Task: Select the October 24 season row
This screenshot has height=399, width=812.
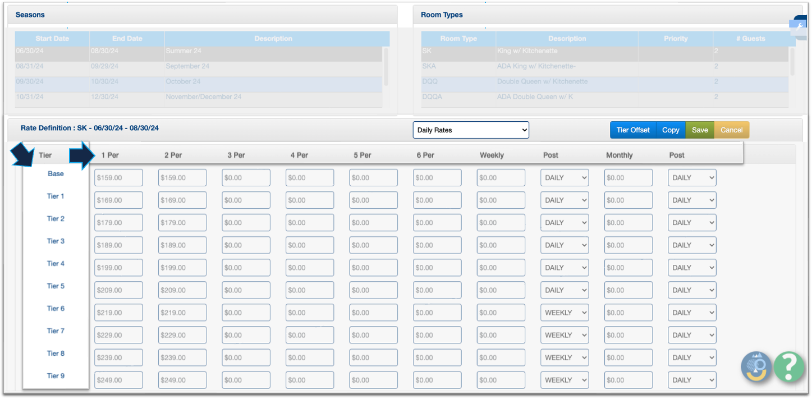Action: (x=196, y=81)
